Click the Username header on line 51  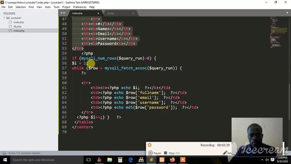[x=107, y=39]
